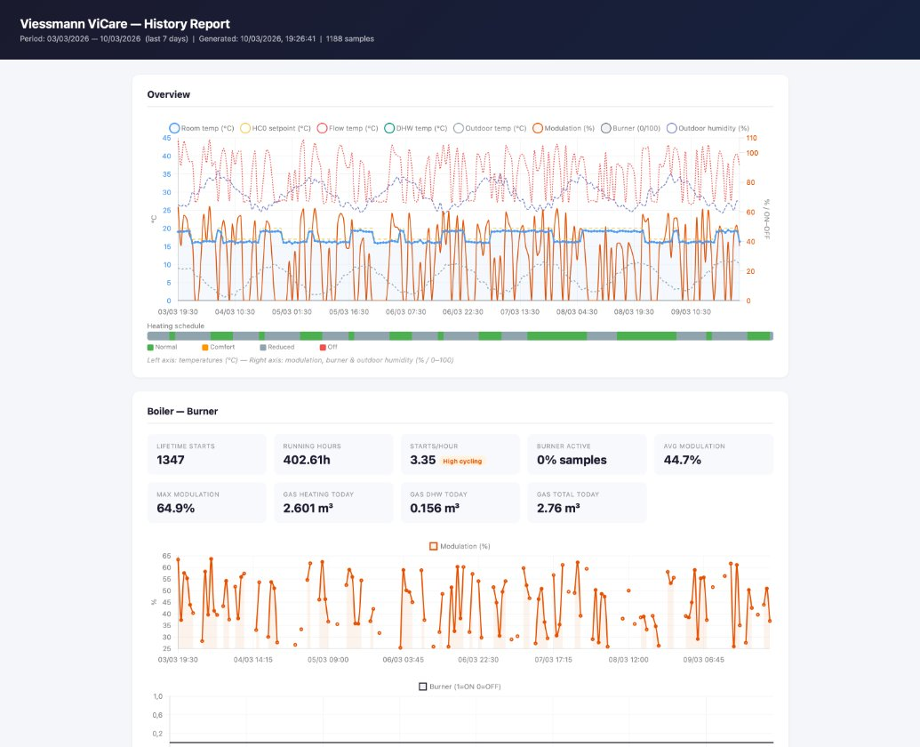Toggle Flow temp (°C) legend series
This screenshot has width=920, height=747.
point(348,128)
